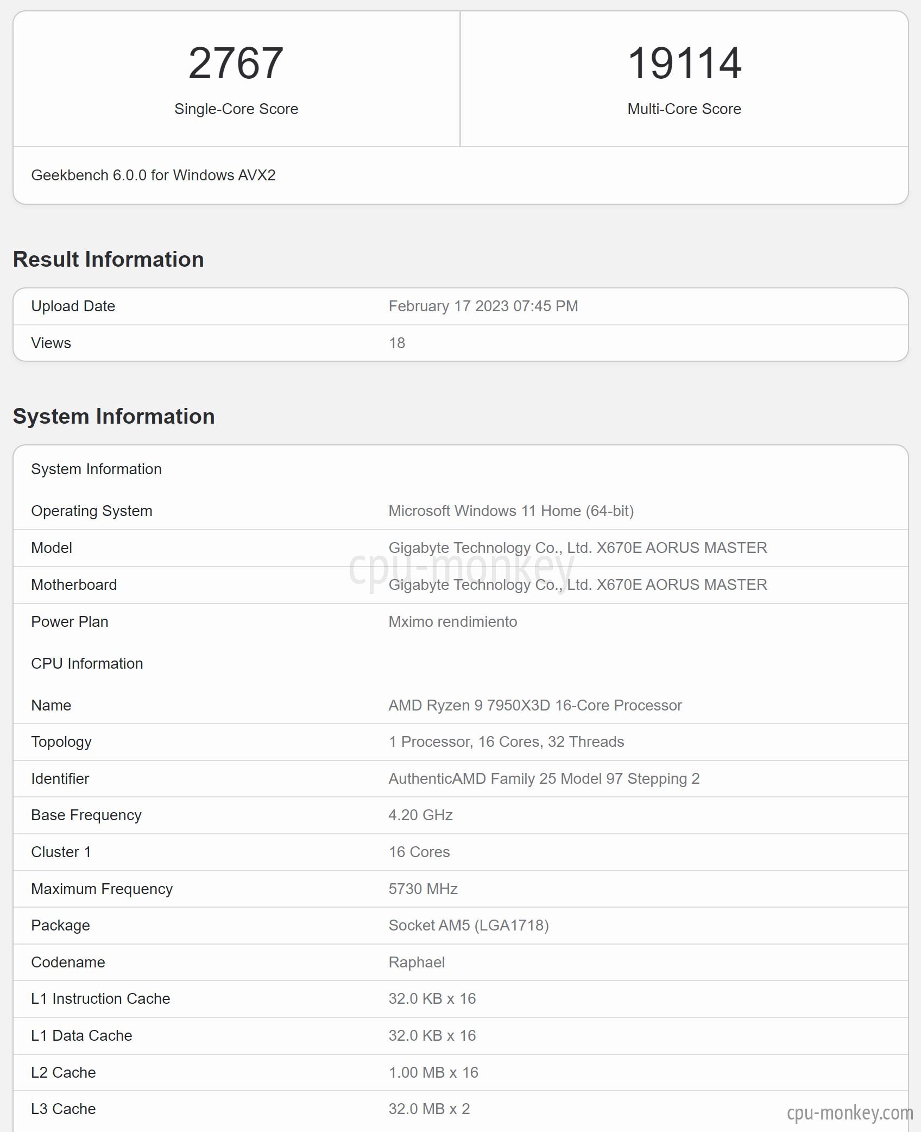Select the L3 Cache label
921x1132 pixels.
coord(64,1109)
